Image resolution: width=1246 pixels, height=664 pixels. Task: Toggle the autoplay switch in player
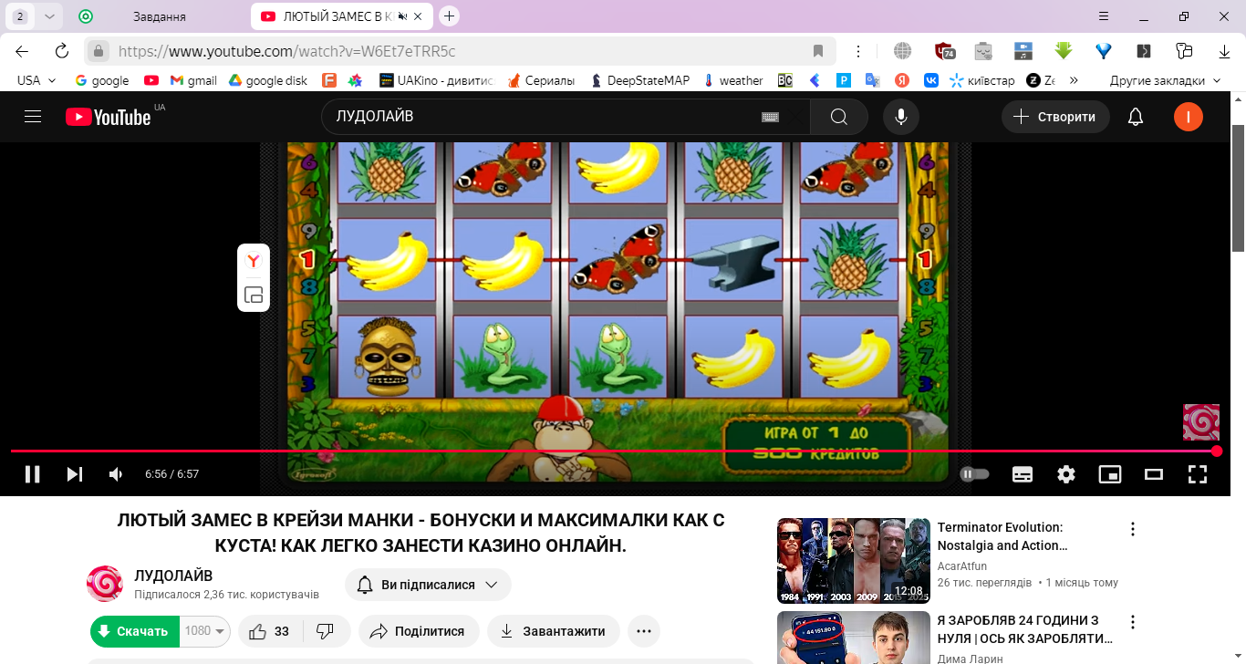975,474
